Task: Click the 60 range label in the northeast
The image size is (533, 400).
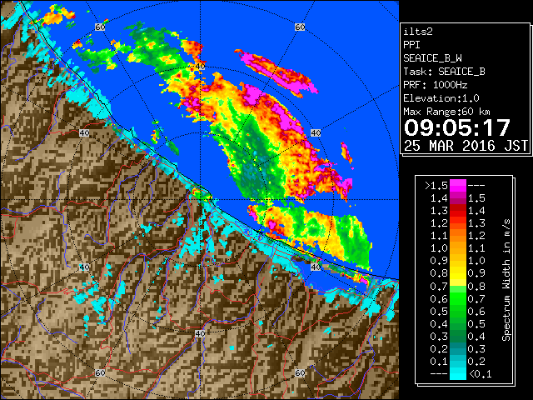Action: [x=300, y=27]
